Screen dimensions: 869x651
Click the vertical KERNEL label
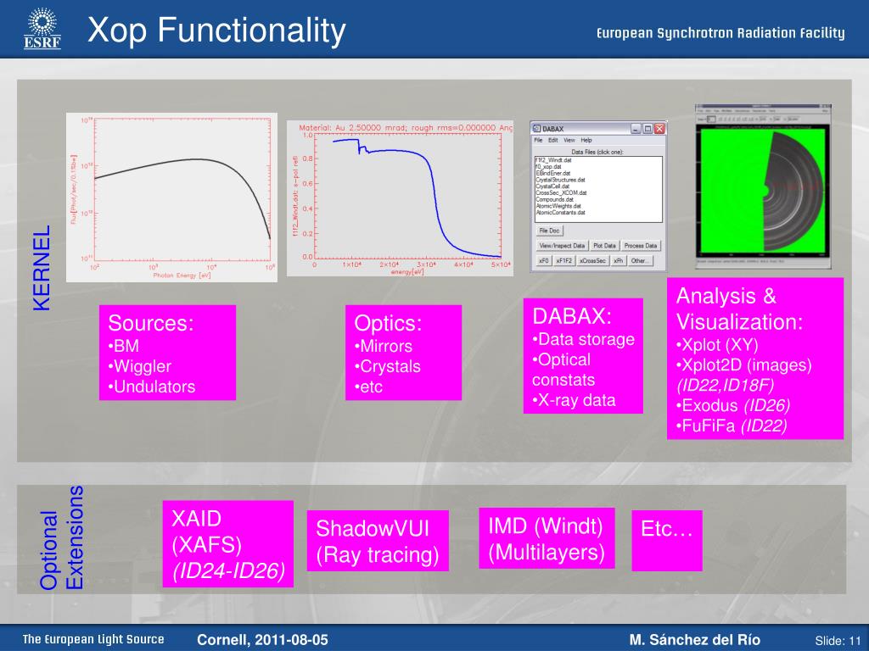(42, 268)
